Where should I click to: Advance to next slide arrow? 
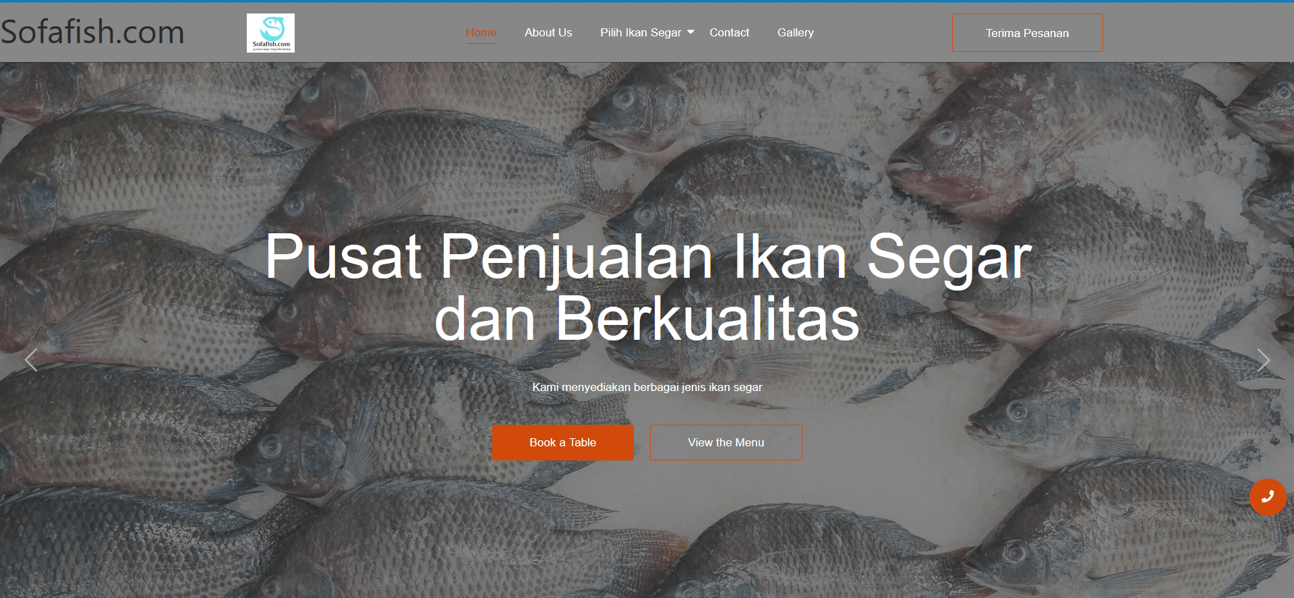1263,361
